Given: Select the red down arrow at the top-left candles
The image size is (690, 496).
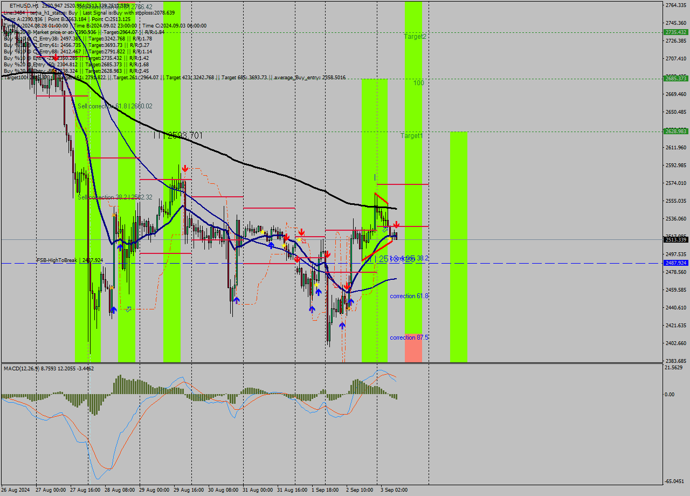Looking at the screenshot, I should (x=56, y=57).
